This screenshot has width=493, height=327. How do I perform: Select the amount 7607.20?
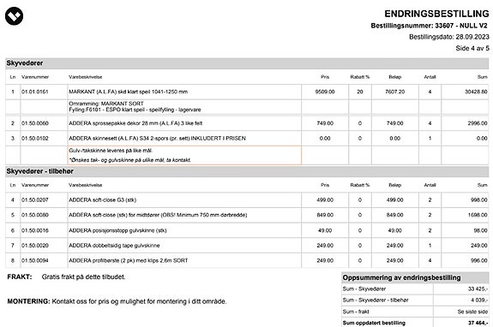(395, 92)
